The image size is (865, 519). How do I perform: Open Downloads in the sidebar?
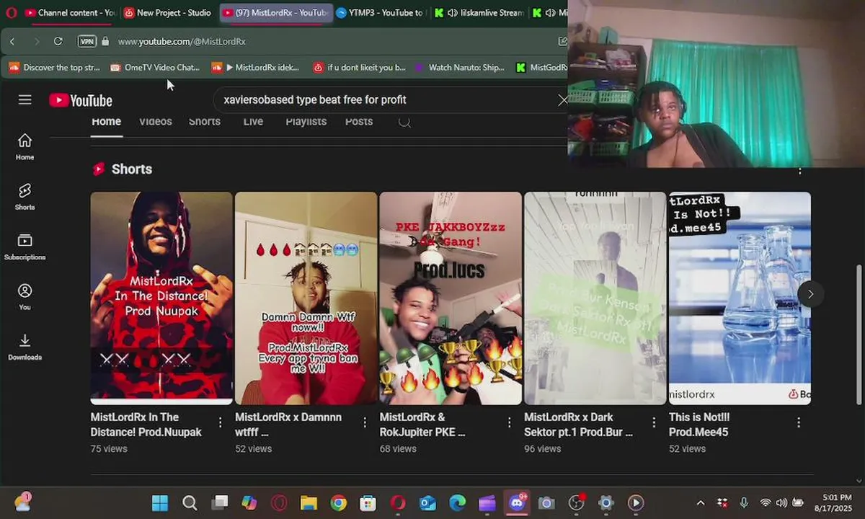click(x=25, y=347)
